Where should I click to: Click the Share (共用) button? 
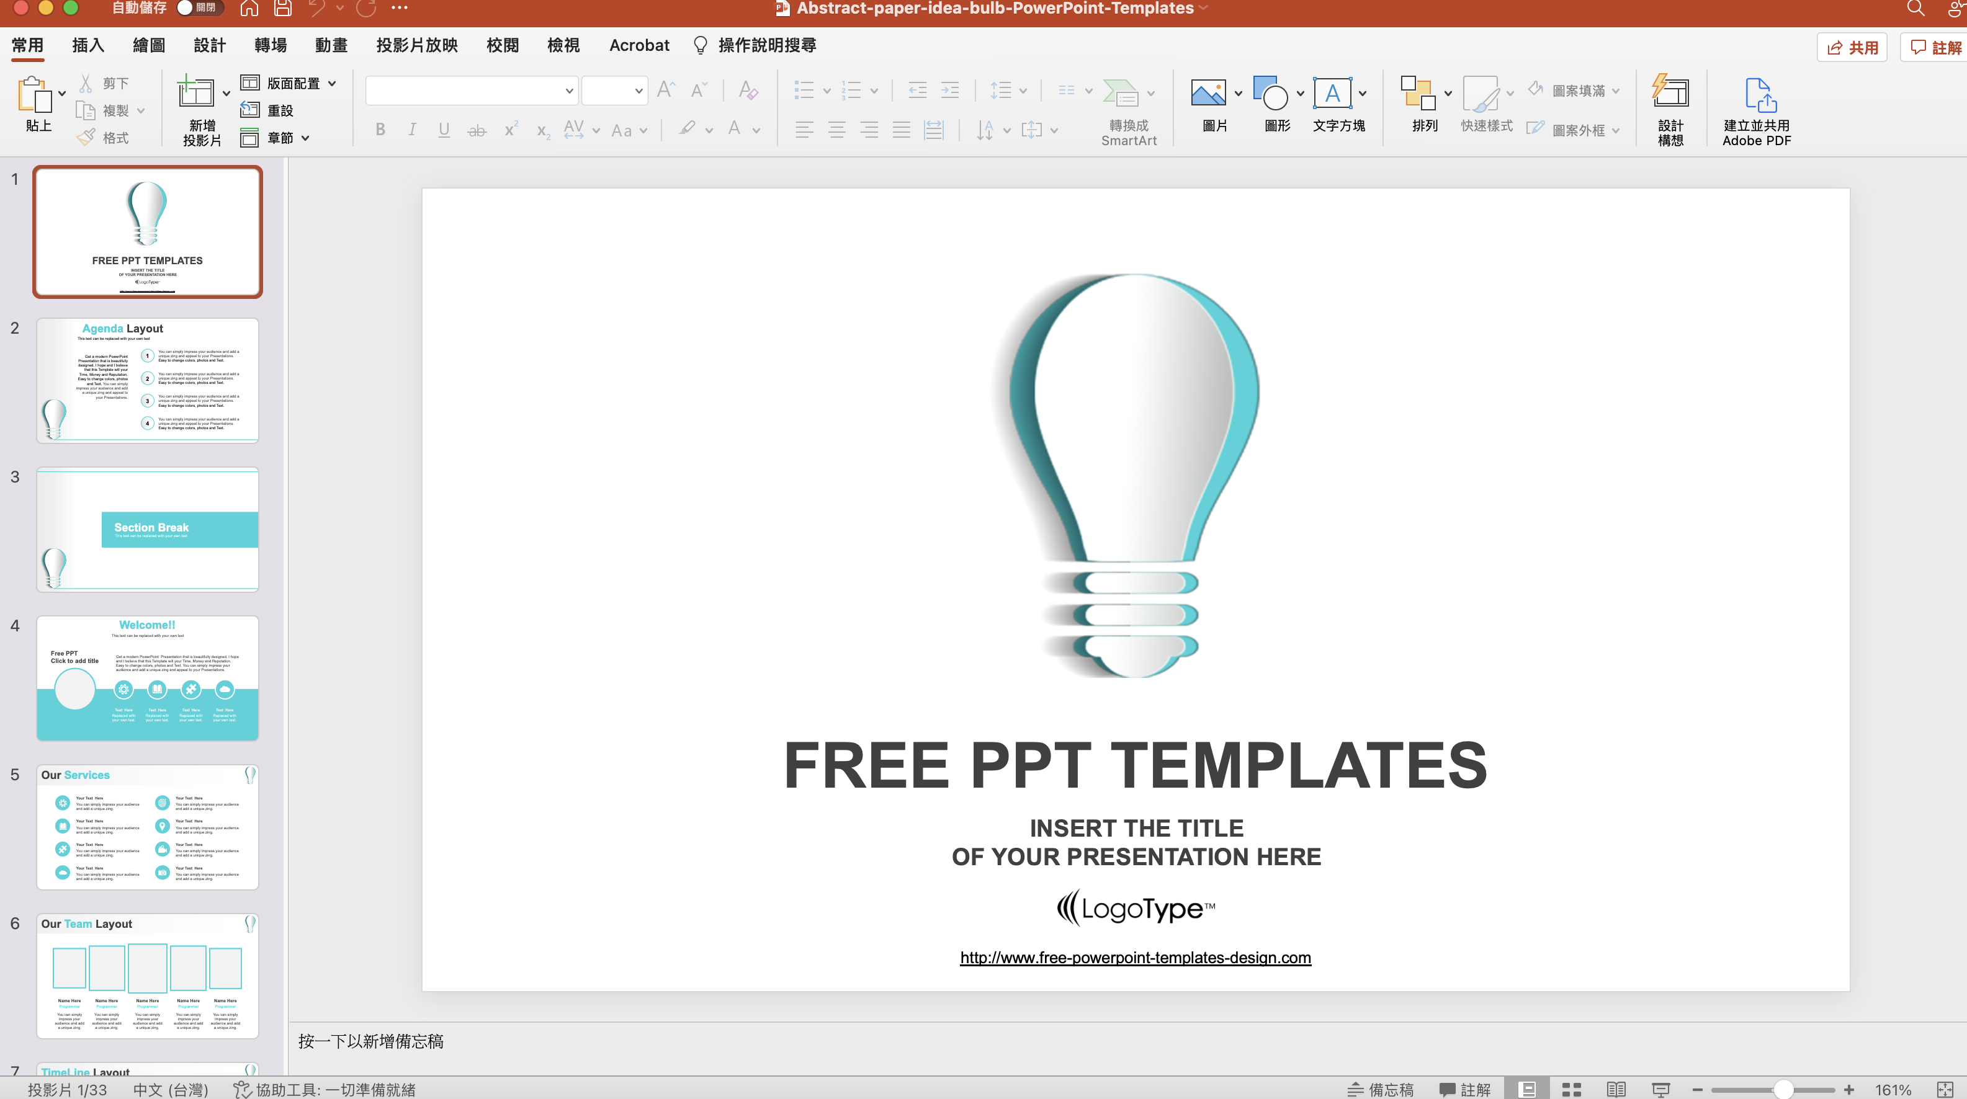click(1852, 47)
